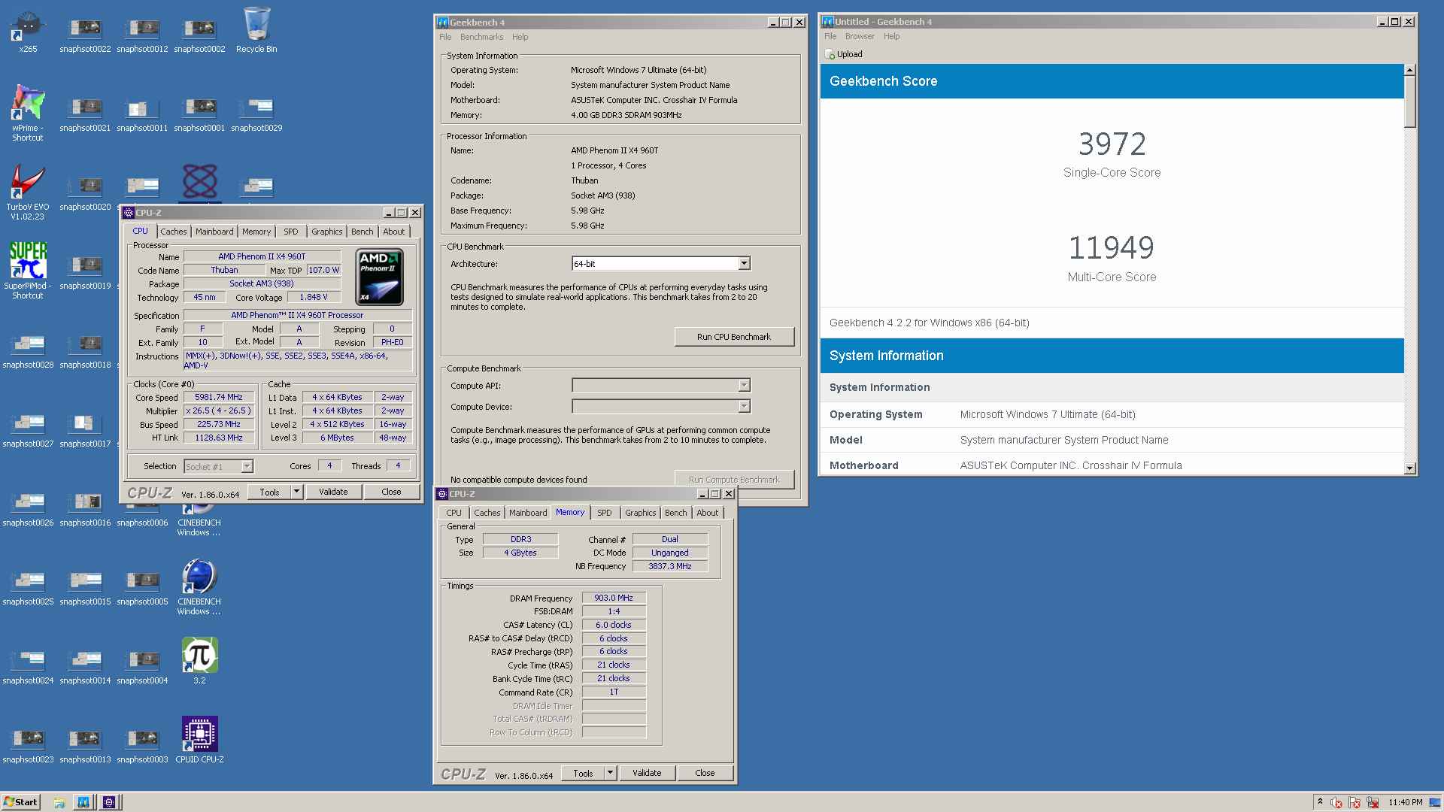Open CINEBENCH Windows icon above snaphsot0005 row

(x=199, y=586)
